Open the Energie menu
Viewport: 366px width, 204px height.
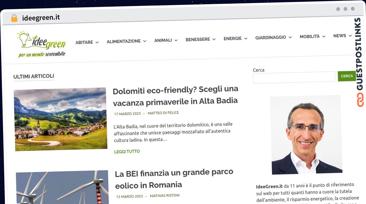(233, 38)
